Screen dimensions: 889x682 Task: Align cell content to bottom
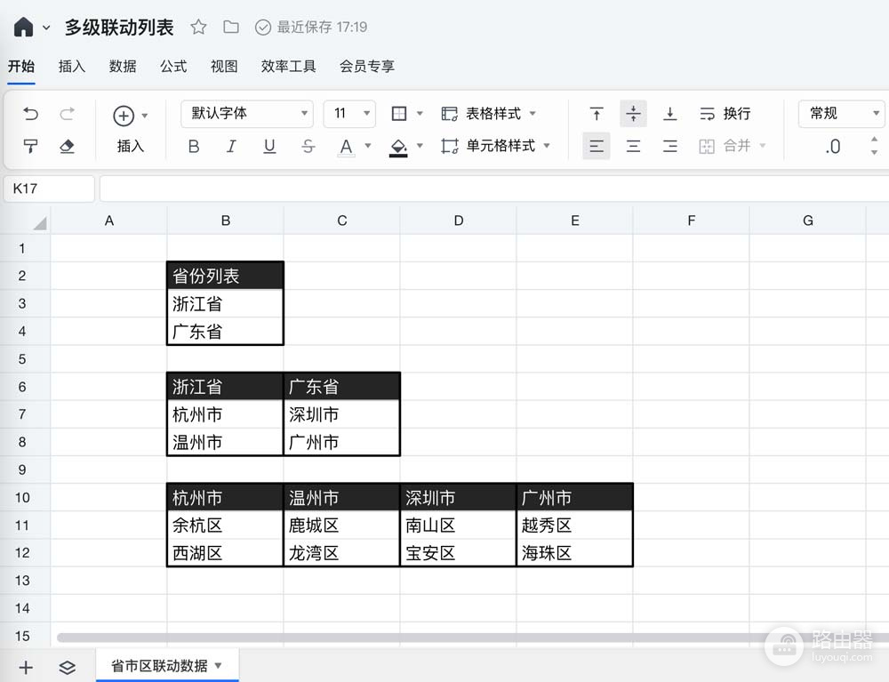pyautogui.click(x=669, y=114)
